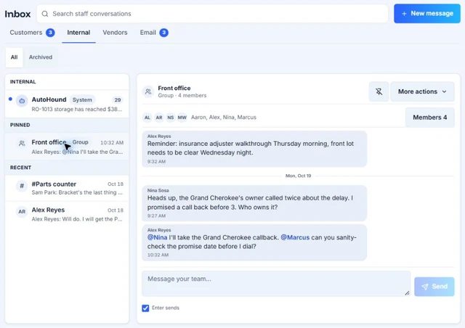Viewport: 465px width, 328px height.
Task: Click the Front office group icon in list
Action: click(x=22, y=144)
